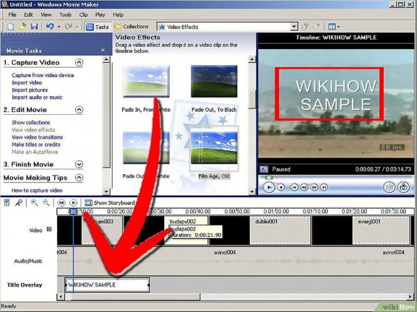Collapse the Capture Video section
This screenshot has width=417, height=312.
[79, 62]
